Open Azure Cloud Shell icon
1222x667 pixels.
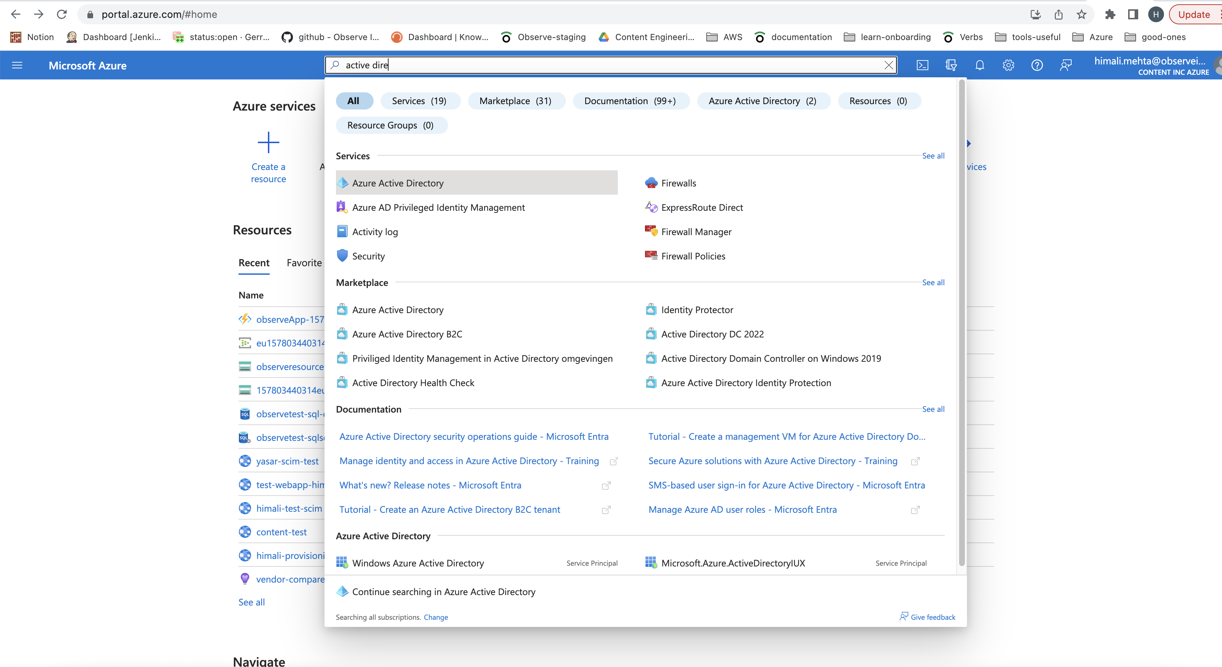[922, 65]
